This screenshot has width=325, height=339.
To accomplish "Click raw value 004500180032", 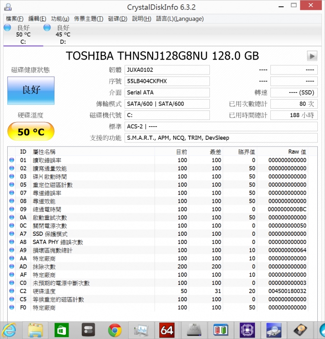I will (288, 291).
